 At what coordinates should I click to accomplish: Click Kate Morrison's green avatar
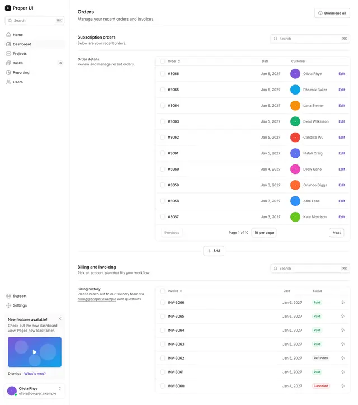tap(295, 217)
